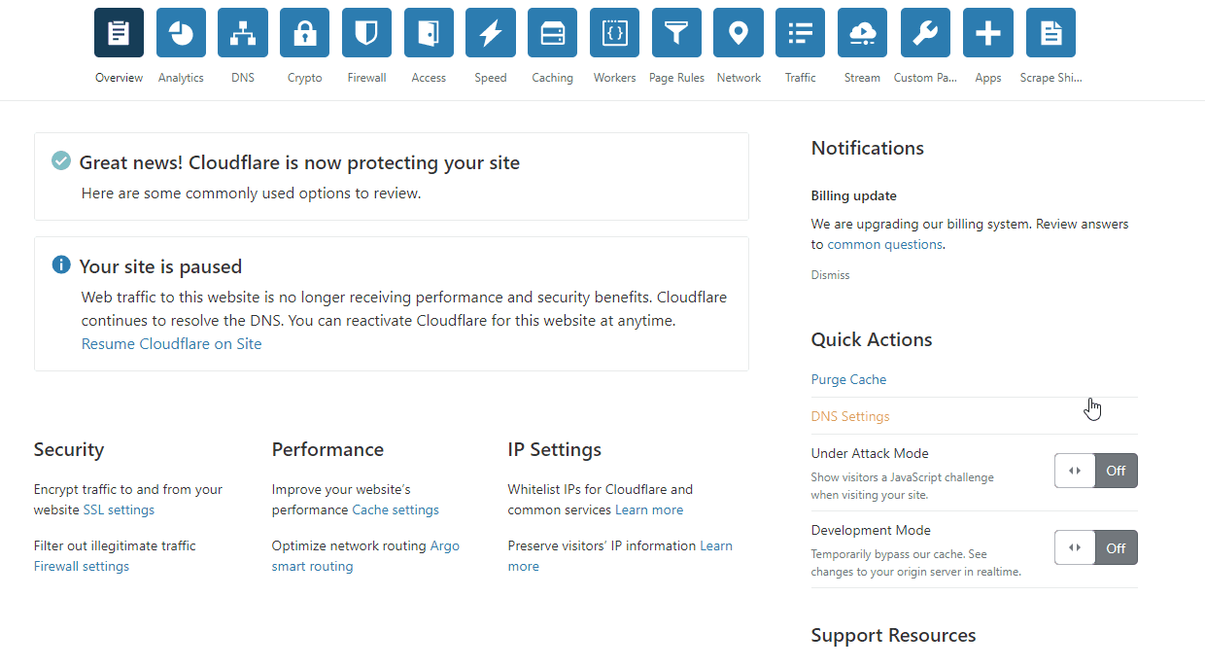Click Resume Cloudflare on Site link
Viewport: 1205px width, 667px height.
click(x=171, y=344)
